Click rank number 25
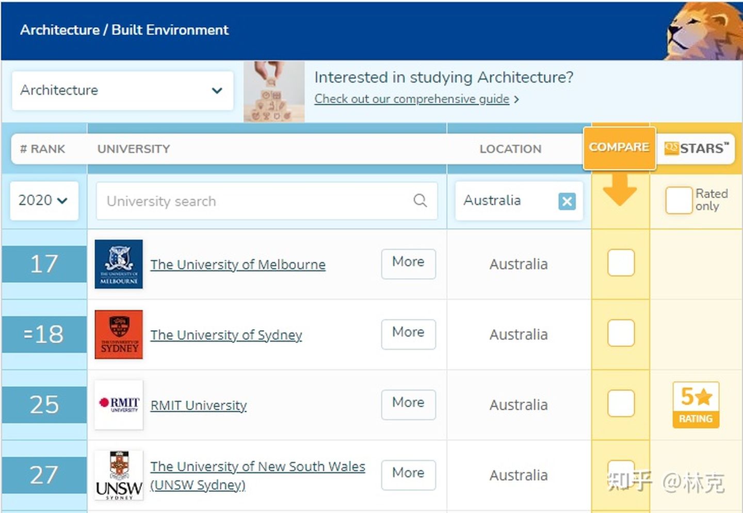 tap(44, 404)
